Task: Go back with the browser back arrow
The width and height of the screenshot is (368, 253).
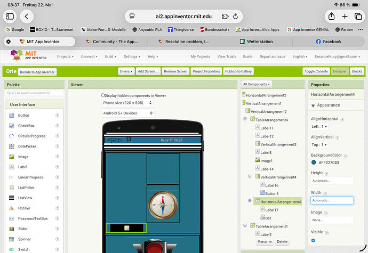Action: click(x=27, y=17)
